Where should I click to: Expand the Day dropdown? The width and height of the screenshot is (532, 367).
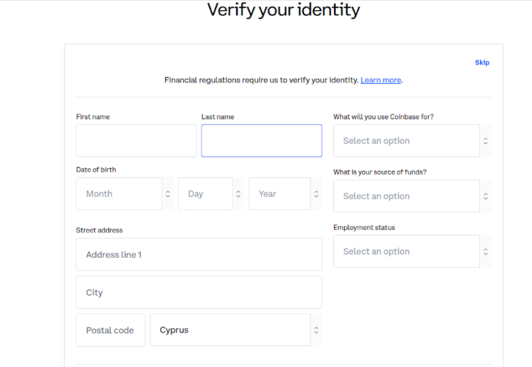click(x=205, y=194)
